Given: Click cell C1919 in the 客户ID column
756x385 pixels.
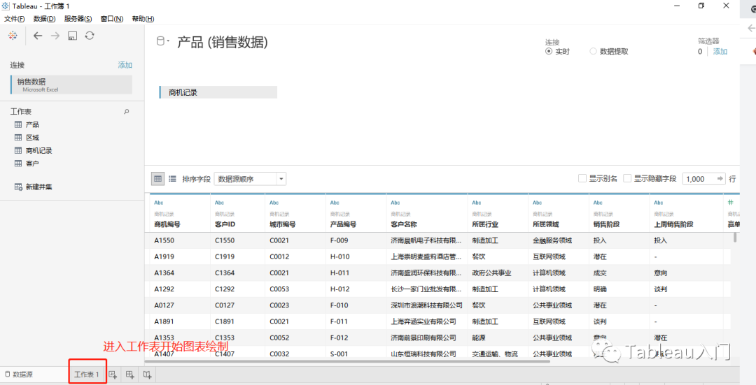Looking at the screenshot, I should (x=225, y=257).
